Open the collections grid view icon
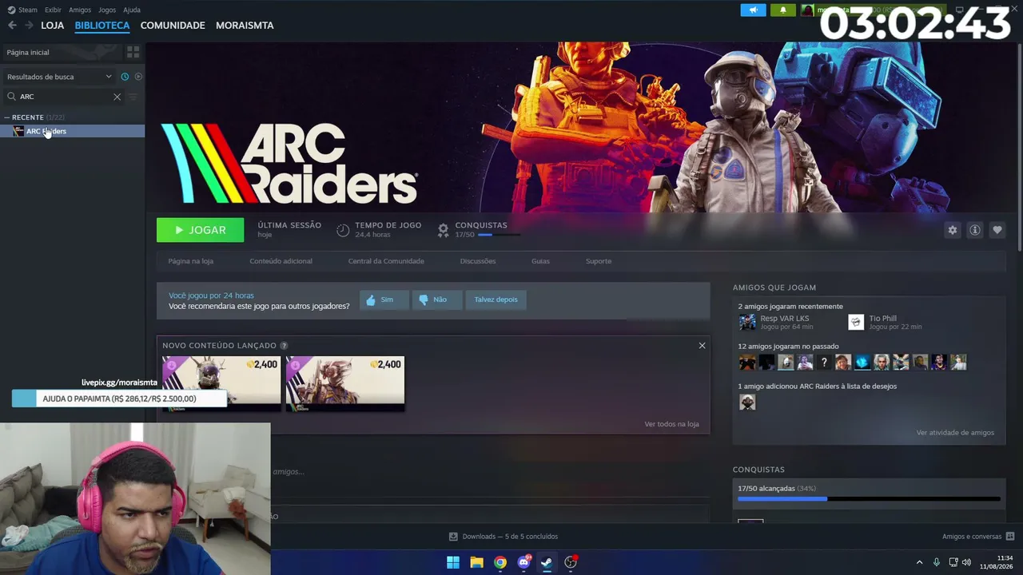 (133, 52)
